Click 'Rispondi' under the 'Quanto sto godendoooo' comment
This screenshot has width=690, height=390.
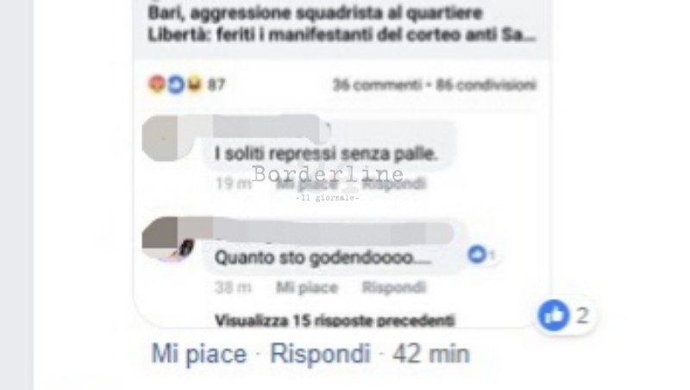click(x=394, y=288)
